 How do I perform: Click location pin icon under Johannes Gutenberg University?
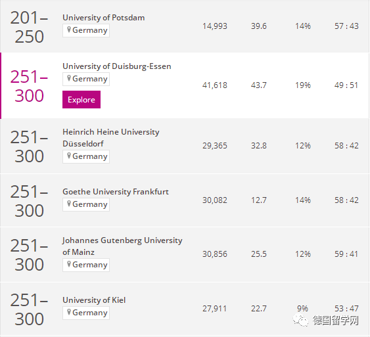click(x=69, y=264)
